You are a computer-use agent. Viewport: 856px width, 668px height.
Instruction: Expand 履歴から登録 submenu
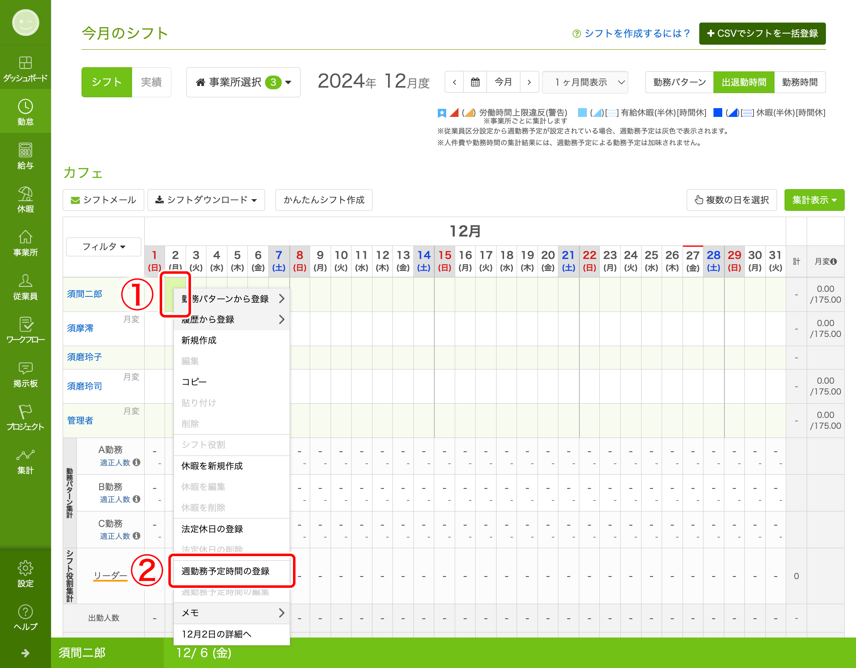pos(232,319)
